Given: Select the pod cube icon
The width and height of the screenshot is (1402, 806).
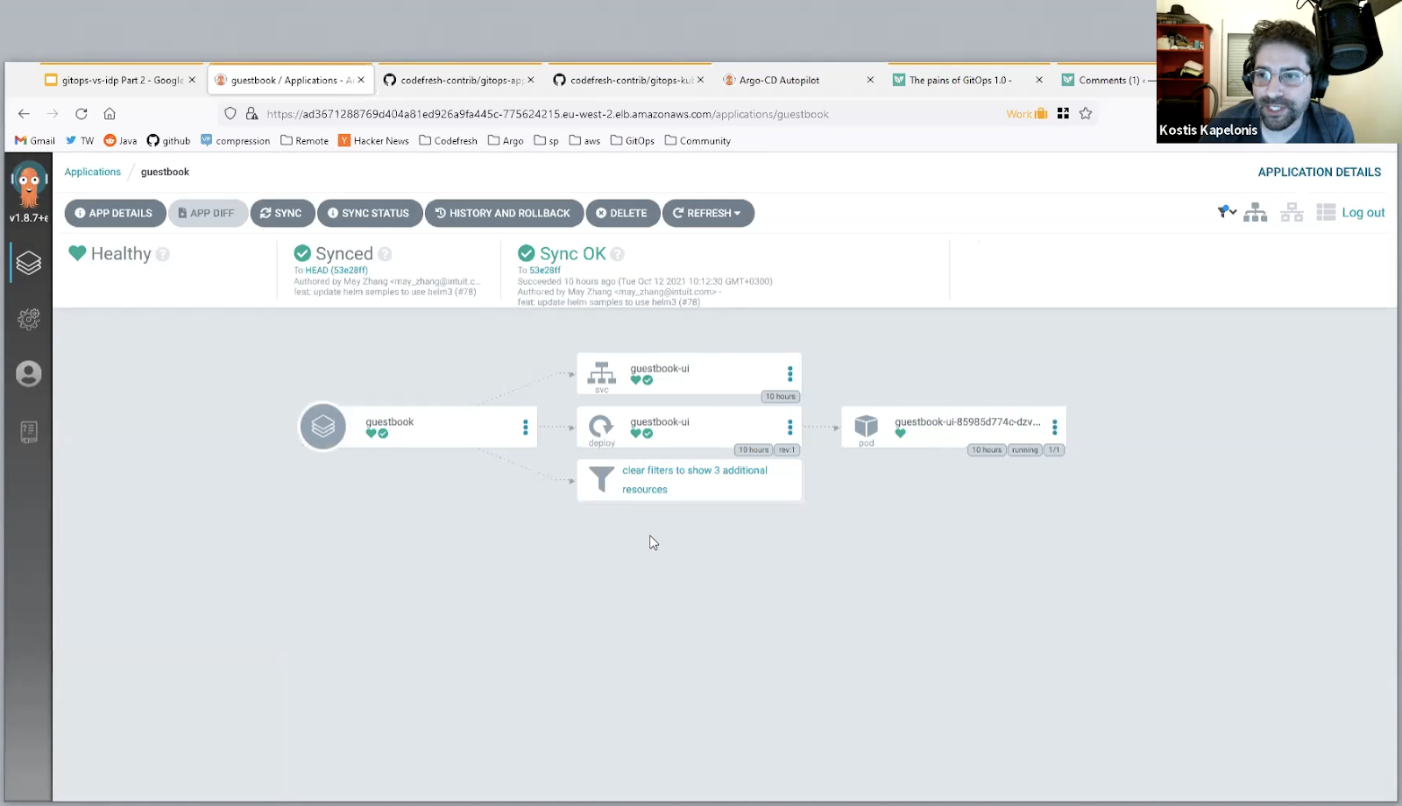Looking at the screenshot, I should (866, 426).
